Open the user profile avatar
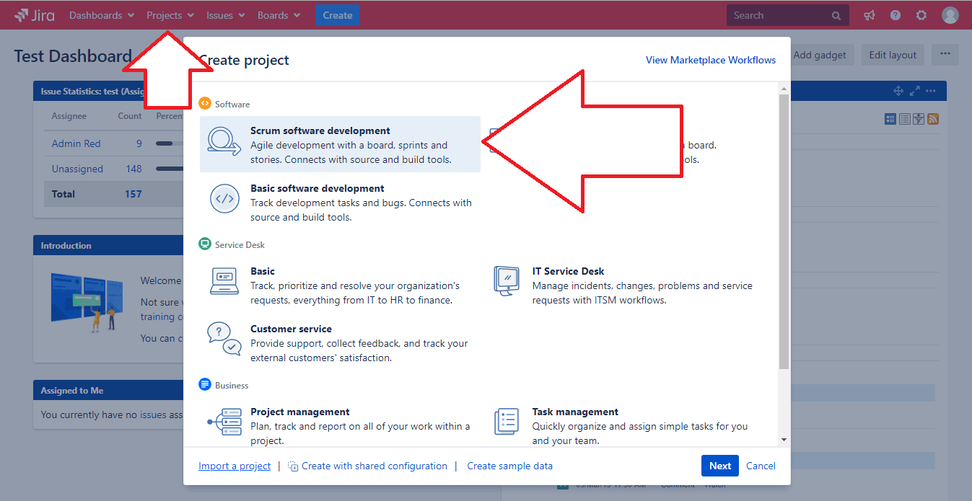 [x=950, y=14]
